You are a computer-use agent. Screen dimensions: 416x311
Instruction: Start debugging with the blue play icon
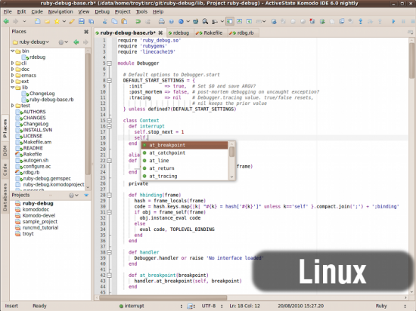(x=393, y=21)
